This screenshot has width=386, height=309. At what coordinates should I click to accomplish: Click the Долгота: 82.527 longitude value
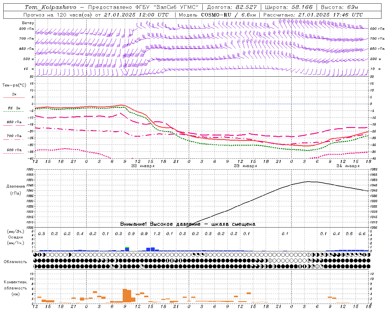(x=232, y=7)
